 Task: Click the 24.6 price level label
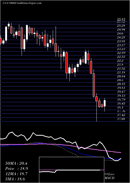click(x=120, y=33)
